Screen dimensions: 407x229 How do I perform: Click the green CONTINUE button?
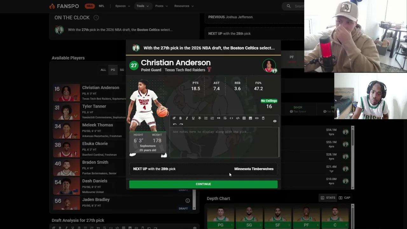pos(203,184)
